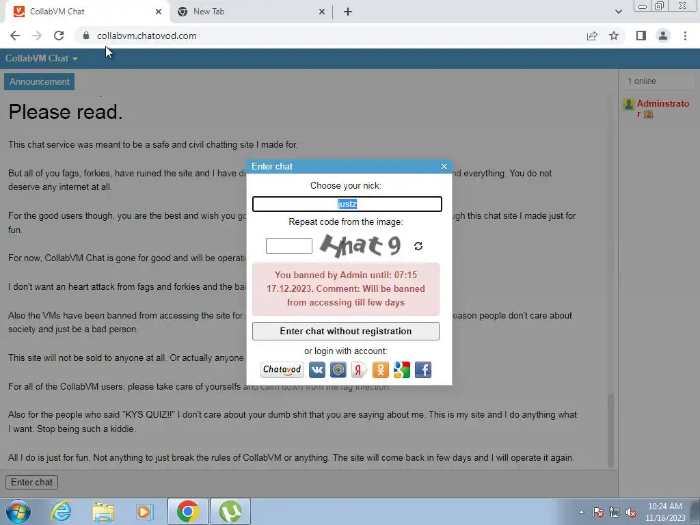Log in with the Mail.ru @ icon

pos(338,370)
